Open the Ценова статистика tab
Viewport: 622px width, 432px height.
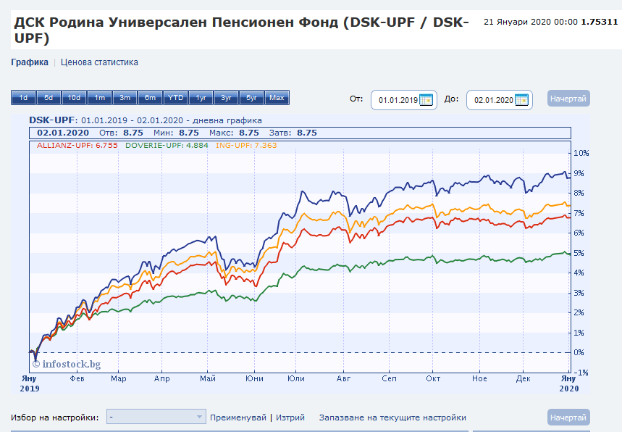click(x=99, y=62)
